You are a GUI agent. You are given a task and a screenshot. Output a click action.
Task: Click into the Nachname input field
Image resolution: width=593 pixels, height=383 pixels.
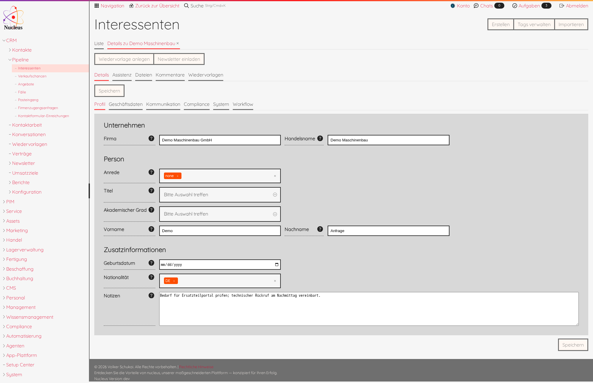[388, 231]
